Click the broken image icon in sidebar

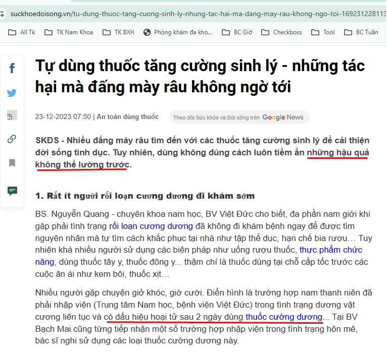pos(11,116)
